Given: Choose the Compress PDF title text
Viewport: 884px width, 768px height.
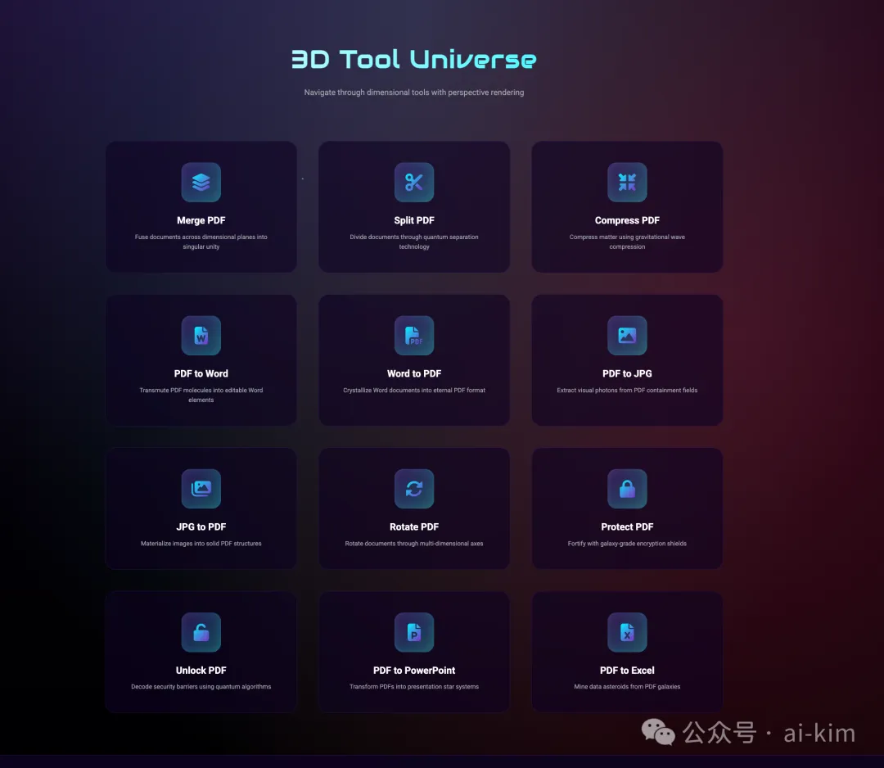Looking at the screenshot, I should pyautogui.click(x=627, y=220).
